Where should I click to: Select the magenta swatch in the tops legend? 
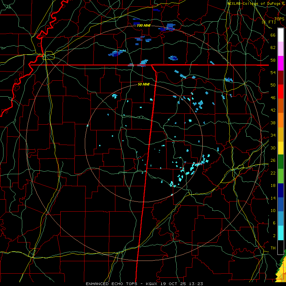(281, 63)
